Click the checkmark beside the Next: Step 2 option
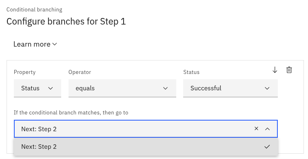Screen dimensions: 308x159 click(x=267, y=147)
